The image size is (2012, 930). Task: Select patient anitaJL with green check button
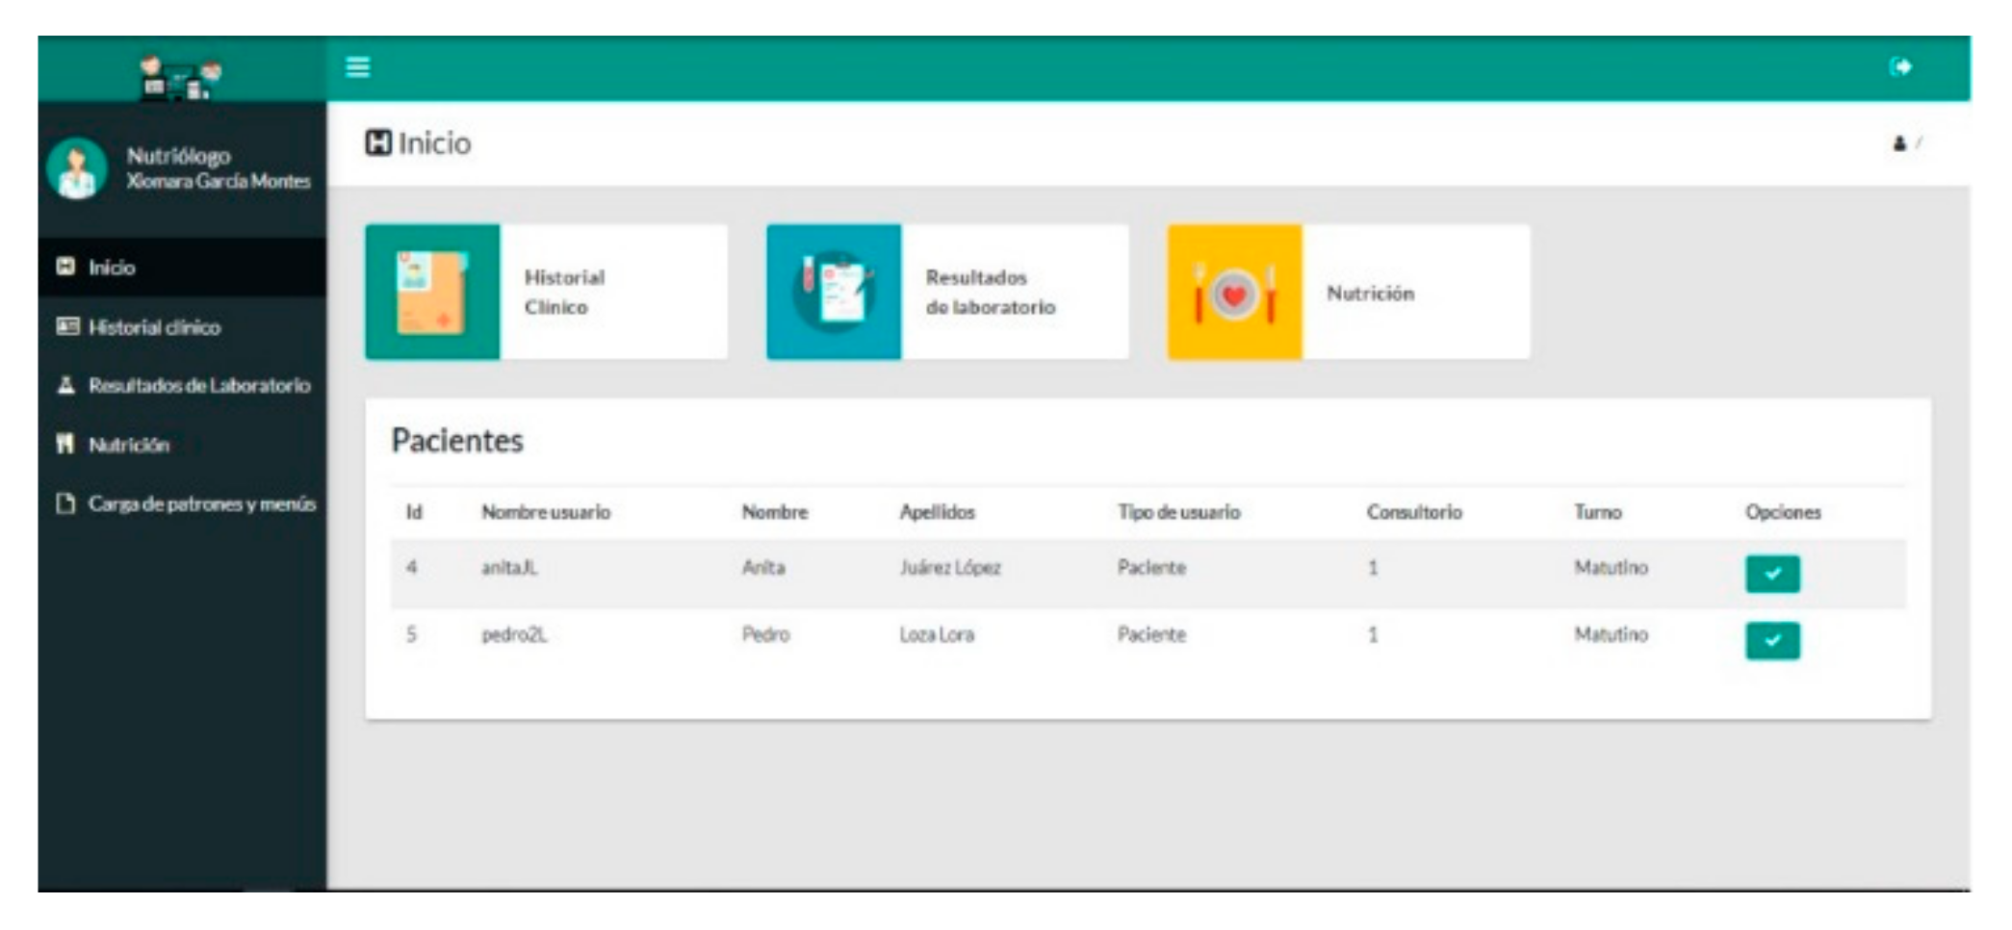click(1771, 574)
